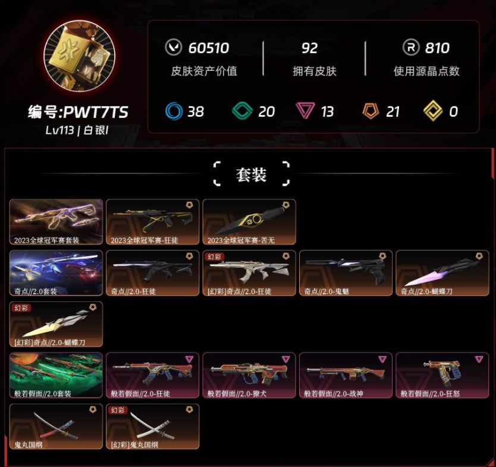The image size is (496, 467).
Task: Select the pink Premium-tier triangle icon
Action: pos(305,111)
